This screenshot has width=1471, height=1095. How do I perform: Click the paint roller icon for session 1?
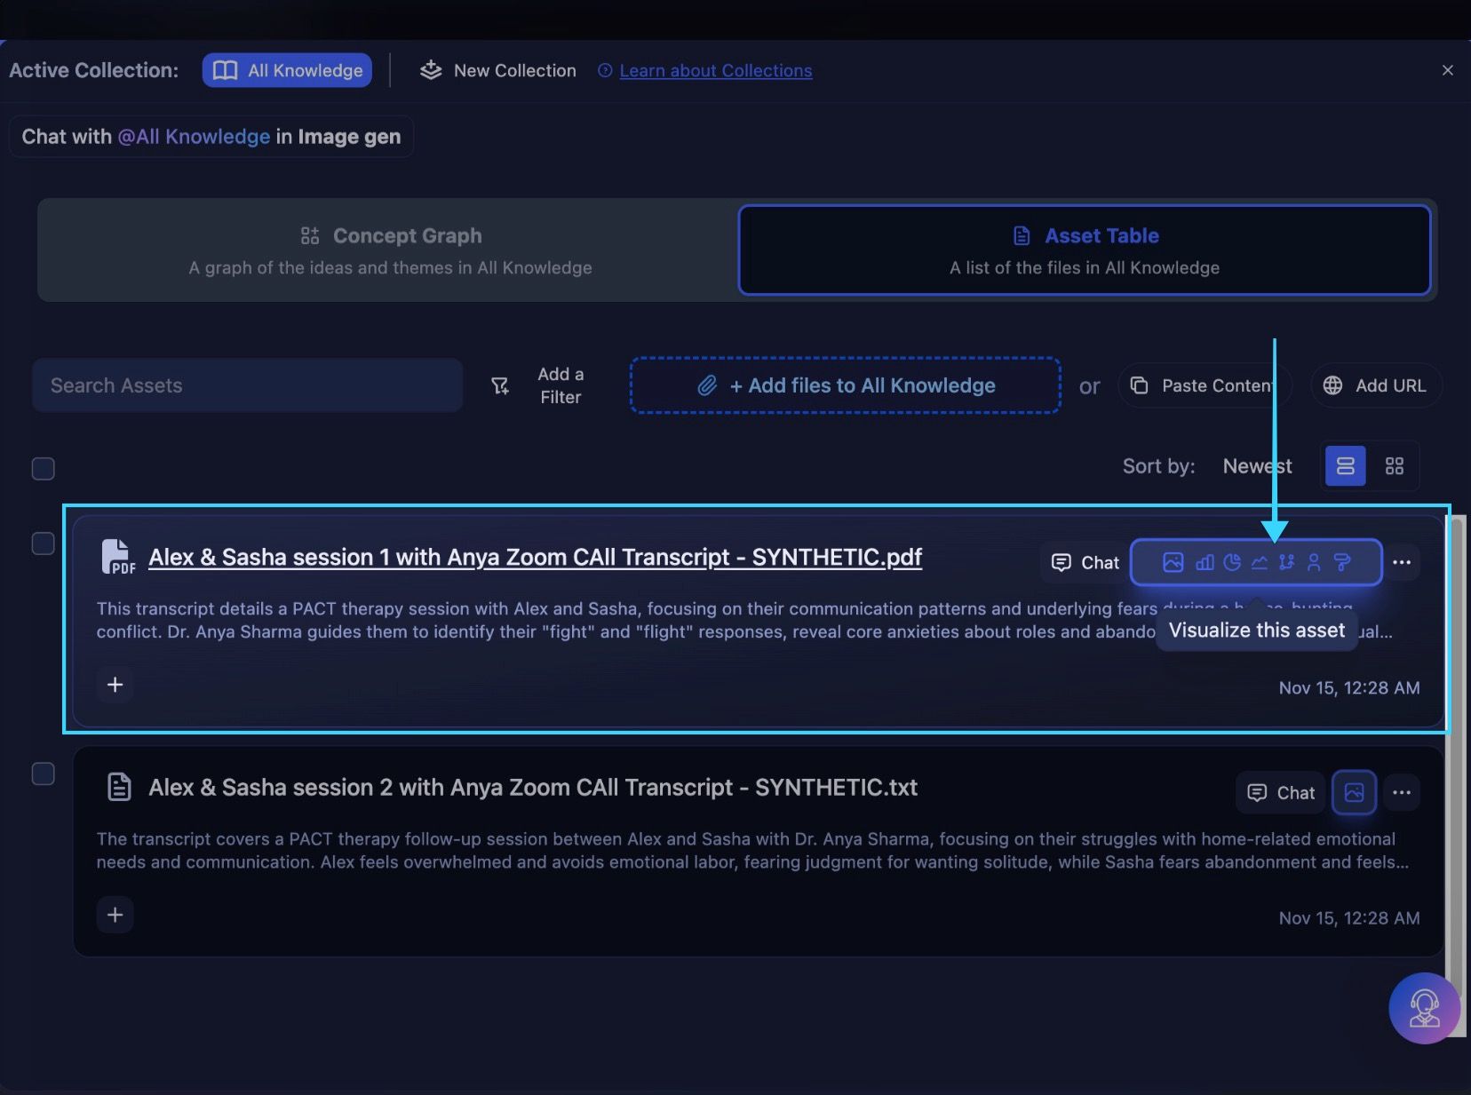click(x=1342, y=562)
